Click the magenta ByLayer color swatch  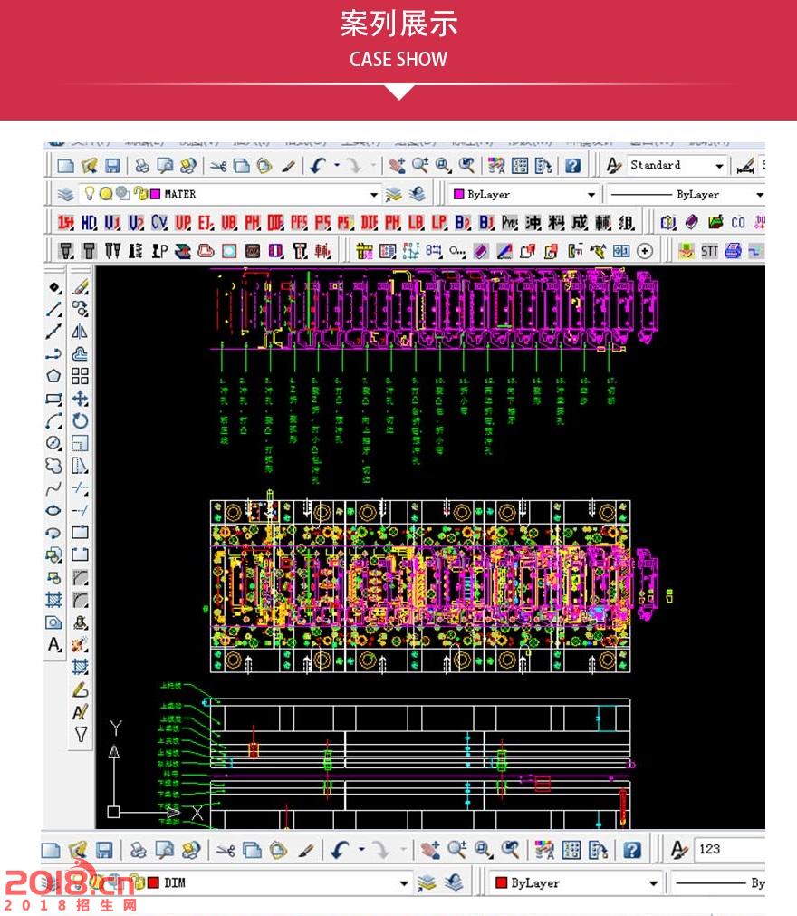tap(459, 194)
